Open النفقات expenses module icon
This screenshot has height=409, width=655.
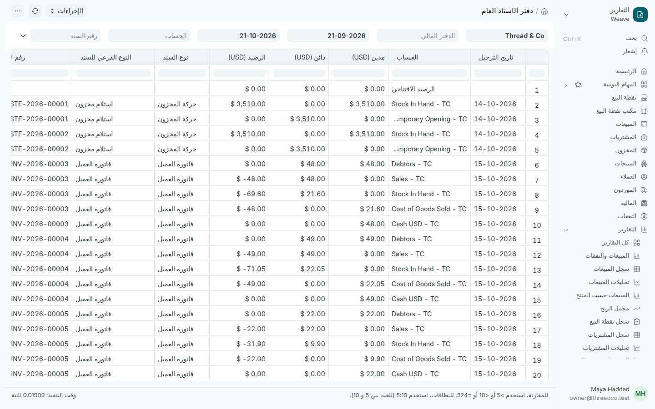point(644,216)
